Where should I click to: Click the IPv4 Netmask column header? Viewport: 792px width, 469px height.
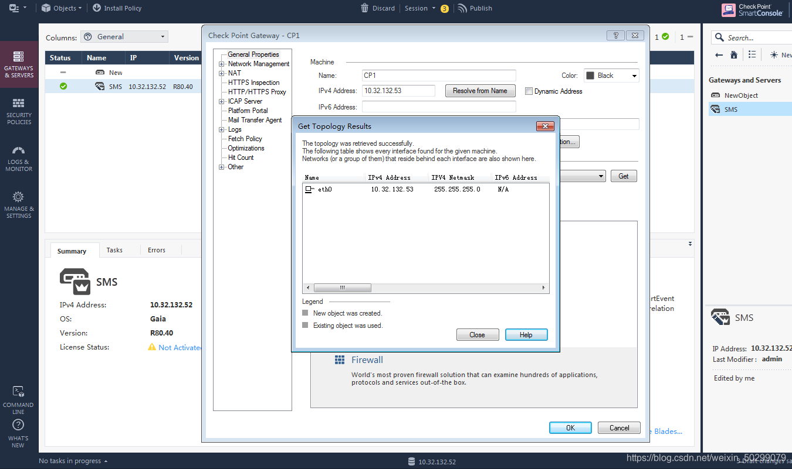460,177
